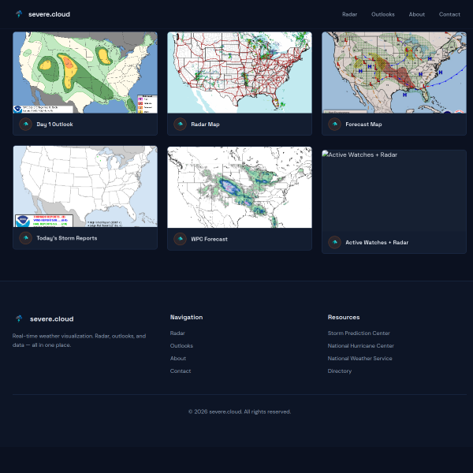
Task: Visit National Hurricane Center resource link
Action: (361, 346)
